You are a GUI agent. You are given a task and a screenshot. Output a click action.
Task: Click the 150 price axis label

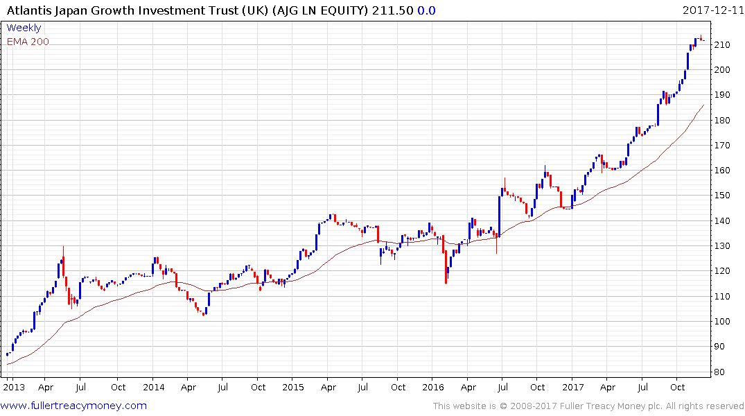point(722,196)
